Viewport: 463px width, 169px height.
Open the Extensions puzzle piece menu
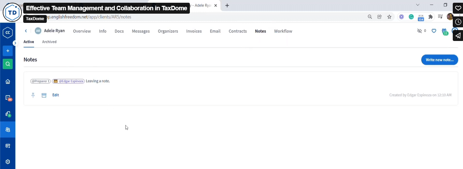pyautogui.click(x=431, y=17)
